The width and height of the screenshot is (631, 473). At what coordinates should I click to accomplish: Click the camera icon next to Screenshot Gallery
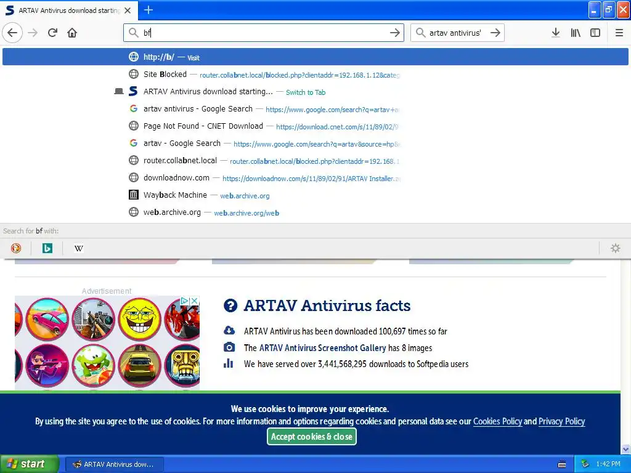pos(229,347)
